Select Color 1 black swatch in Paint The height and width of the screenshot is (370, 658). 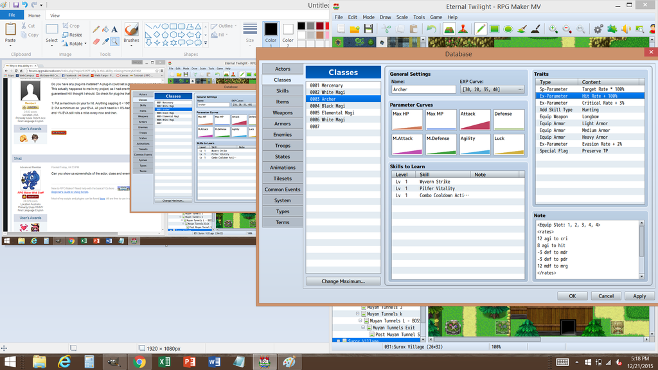[271, 30]
